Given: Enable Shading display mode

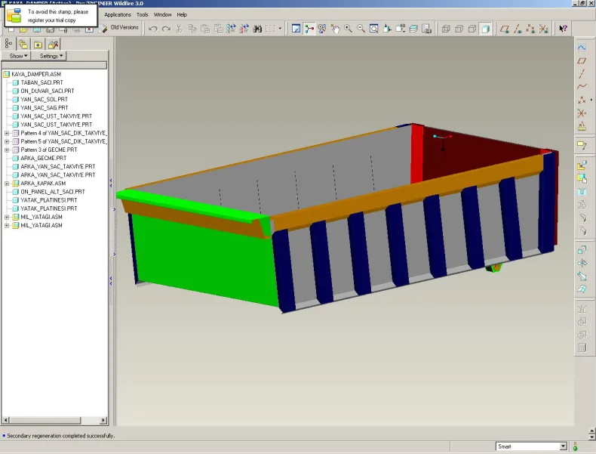Looking at the screenshot, I should (485, 29).
